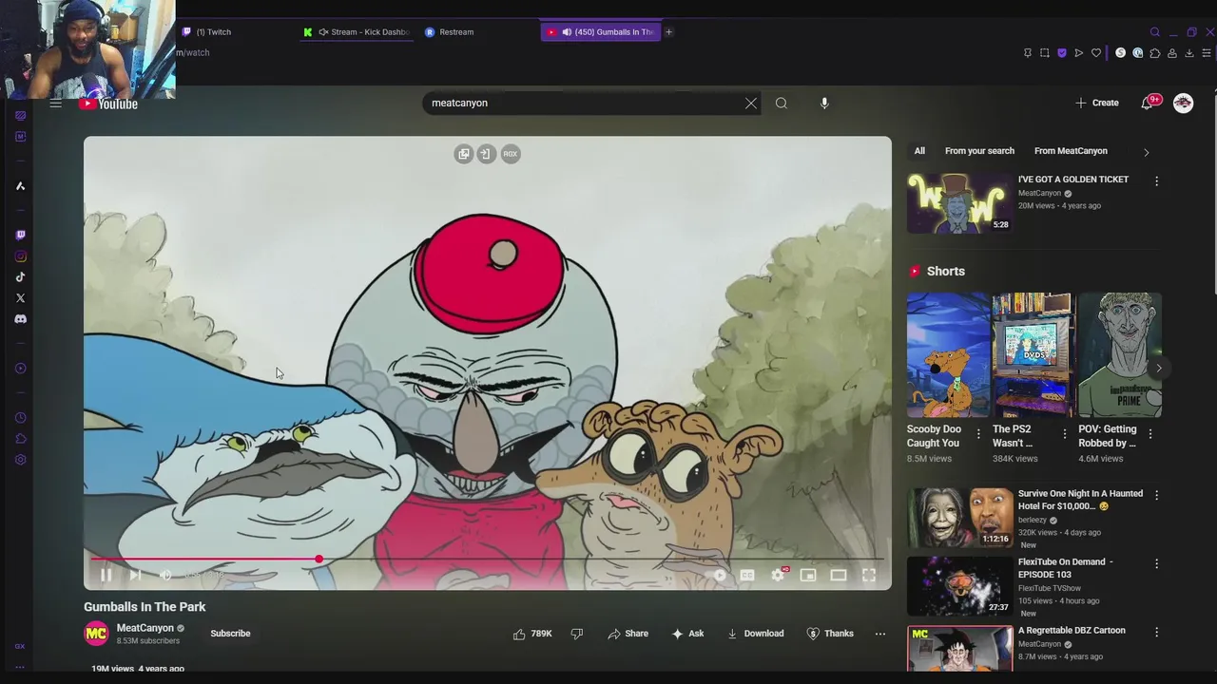Share the video
The height and width of the screenshot is (684, 1217).
pos(628,634)
